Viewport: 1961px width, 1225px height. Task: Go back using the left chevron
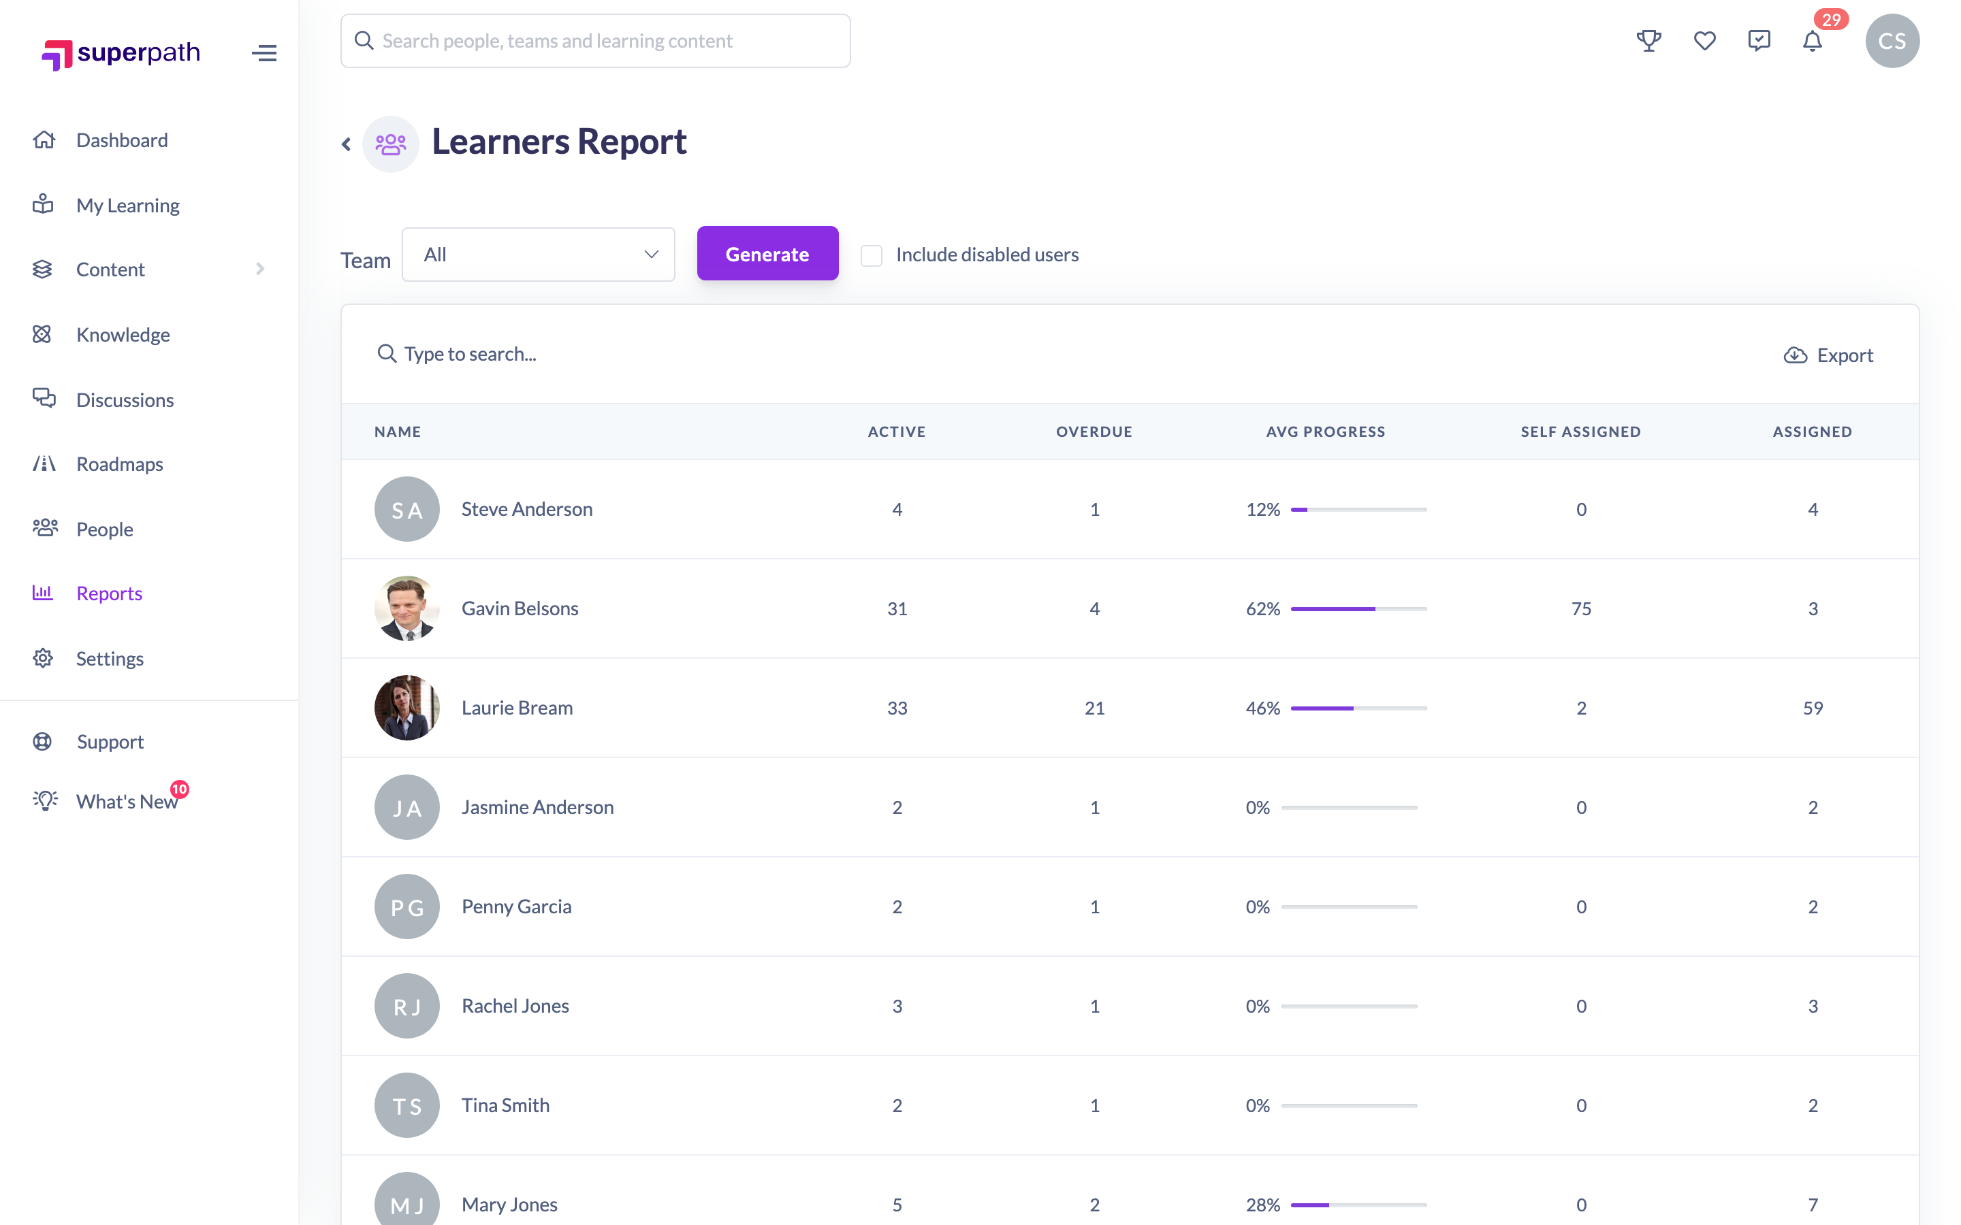pos(346,144)
